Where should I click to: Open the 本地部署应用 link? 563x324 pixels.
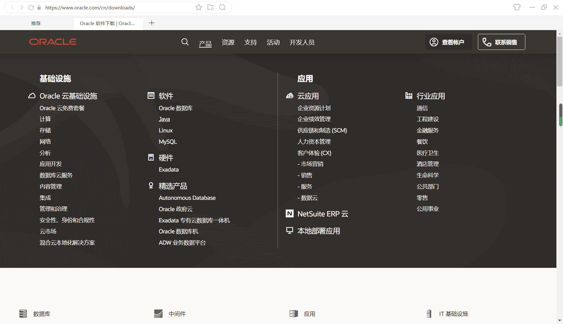point(319,231)
